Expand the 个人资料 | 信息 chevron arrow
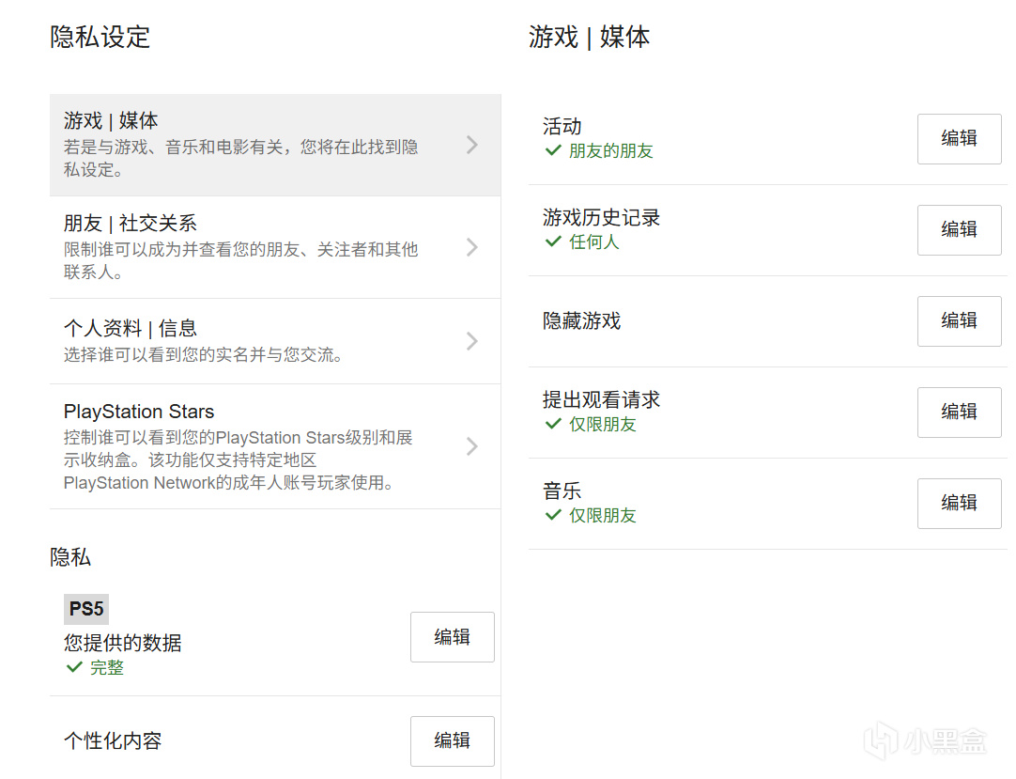The width and height of the screenshot is (1016, 779). point(472,341)
